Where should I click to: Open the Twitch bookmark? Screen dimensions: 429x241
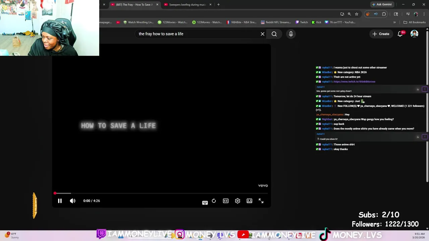(x=302, y=22)
